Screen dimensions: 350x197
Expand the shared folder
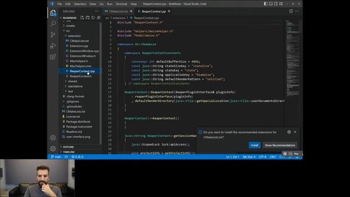(72, 81)
